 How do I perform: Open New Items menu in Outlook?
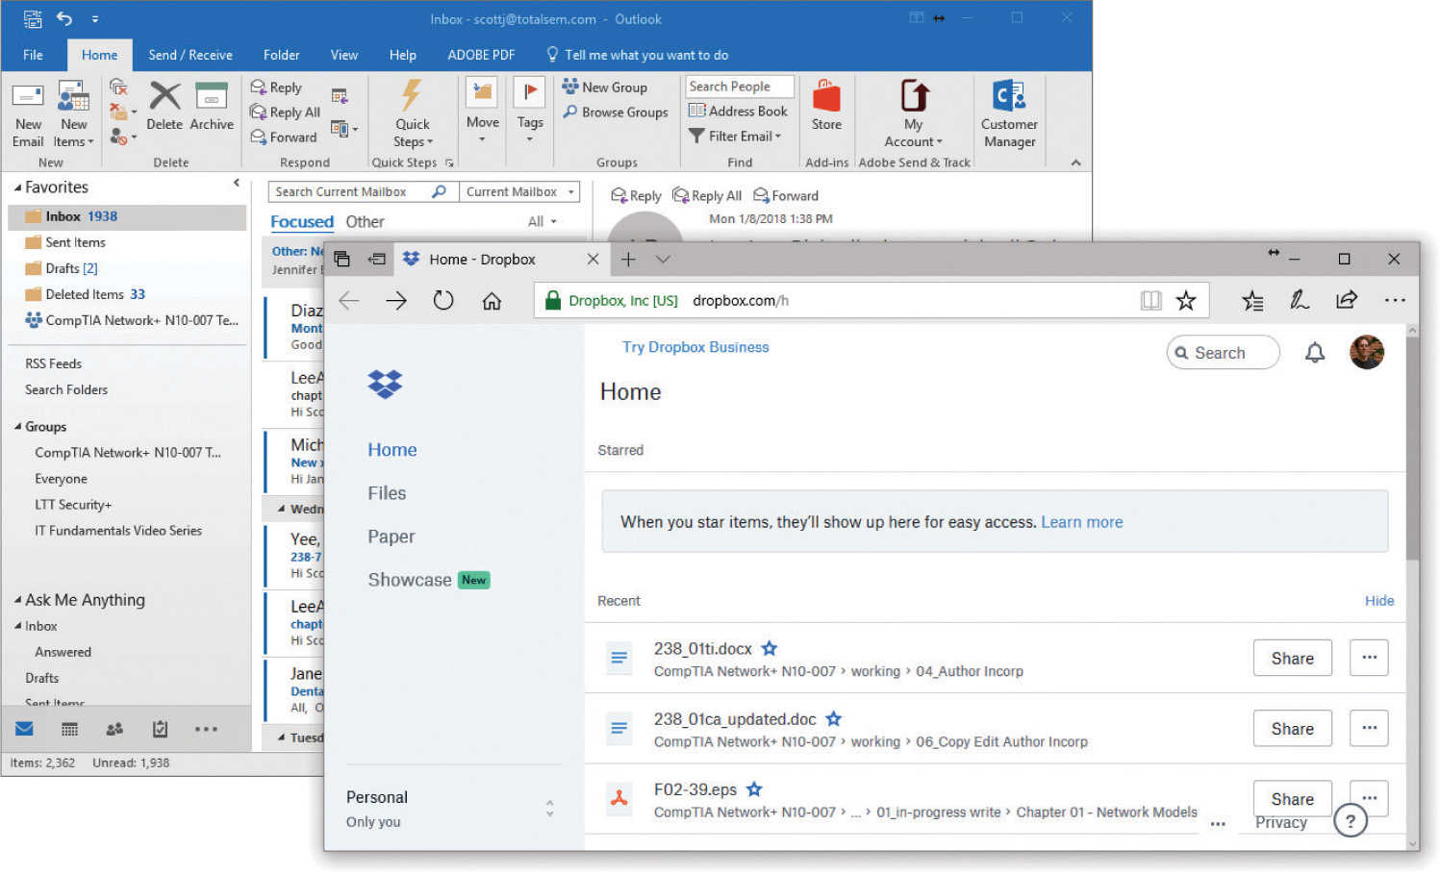click(73, 115)
